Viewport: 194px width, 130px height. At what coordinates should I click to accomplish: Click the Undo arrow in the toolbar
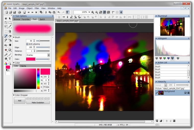click(59, 12)
